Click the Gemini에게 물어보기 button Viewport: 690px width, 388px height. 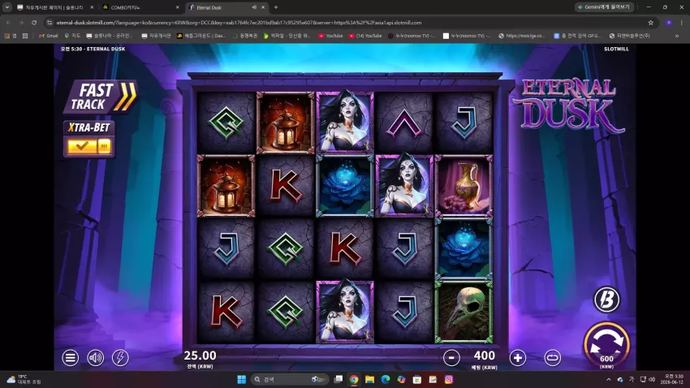pyautogui.click(x=605, y=7)
